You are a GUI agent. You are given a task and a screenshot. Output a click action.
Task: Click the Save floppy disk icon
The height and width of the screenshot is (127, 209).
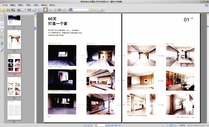tap(8, 10)
